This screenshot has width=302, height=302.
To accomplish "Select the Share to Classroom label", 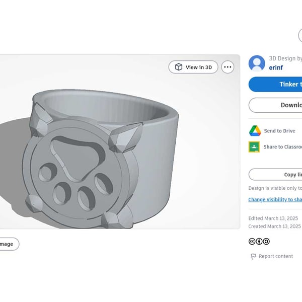I will click(x=282, y=147).
